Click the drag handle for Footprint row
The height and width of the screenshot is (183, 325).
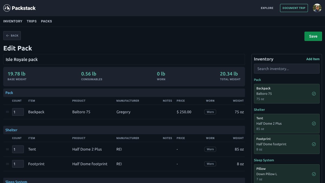(x=7, y=164)
